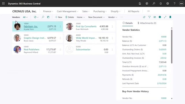Expand the Vendor action menu
The height and width of the screenshot is (104, 185).
tap(112, 17)
